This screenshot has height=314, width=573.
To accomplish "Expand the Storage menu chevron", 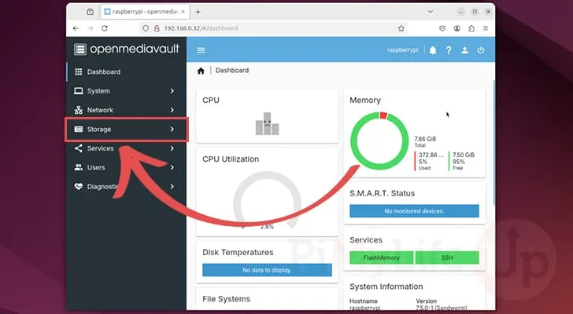I will point(172,129).
